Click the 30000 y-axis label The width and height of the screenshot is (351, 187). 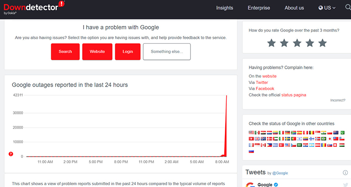(18, 113)
